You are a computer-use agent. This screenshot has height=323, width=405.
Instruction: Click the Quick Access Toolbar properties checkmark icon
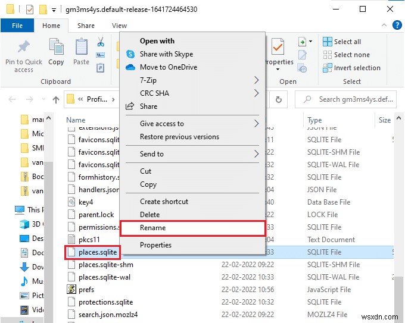pyautogui.click(x=30, y=10)
